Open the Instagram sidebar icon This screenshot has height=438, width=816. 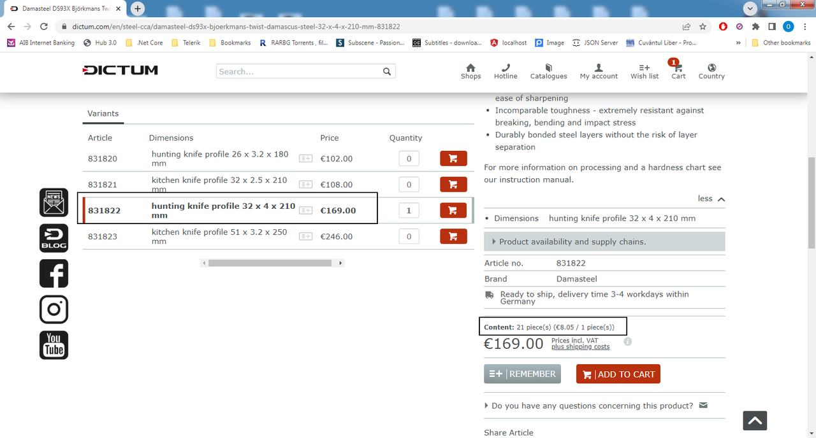tap(54, 309)
